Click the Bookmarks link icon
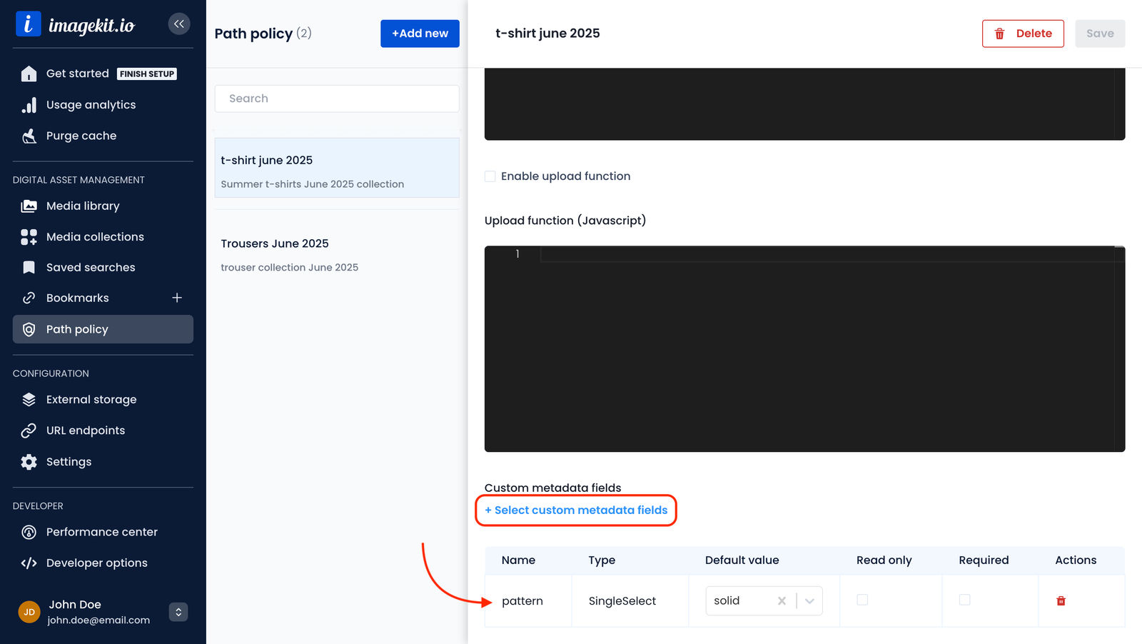This screenshot has height=644, width=1142. click(29, 298)
